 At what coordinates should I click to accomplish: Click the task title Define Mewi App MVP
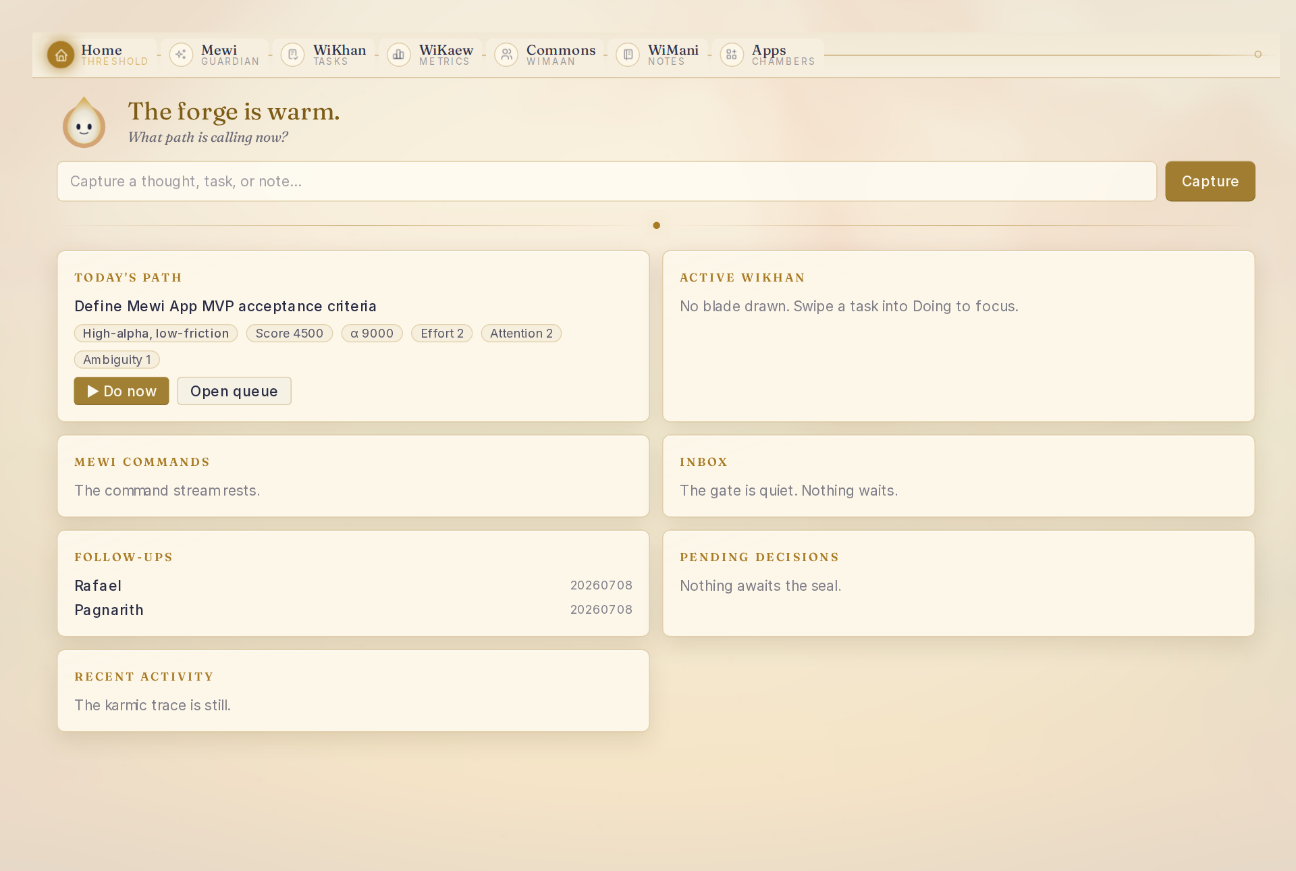coord(225,306)
